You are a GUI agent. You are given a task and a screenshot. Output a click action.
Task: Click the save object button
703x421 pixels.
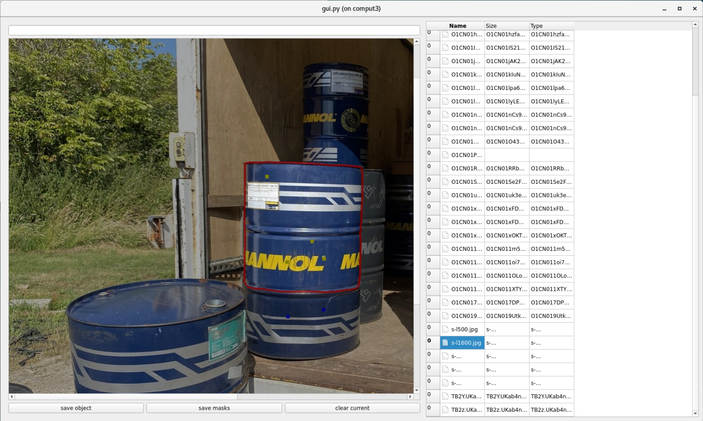pos(76,408)
